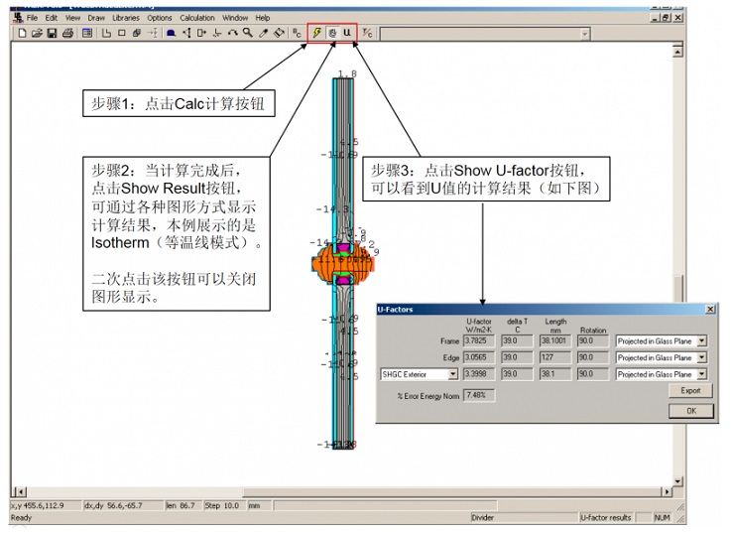Click the Show U-factors toolbar button
Viewport: 731px width, 535px height.
(347, 33)
